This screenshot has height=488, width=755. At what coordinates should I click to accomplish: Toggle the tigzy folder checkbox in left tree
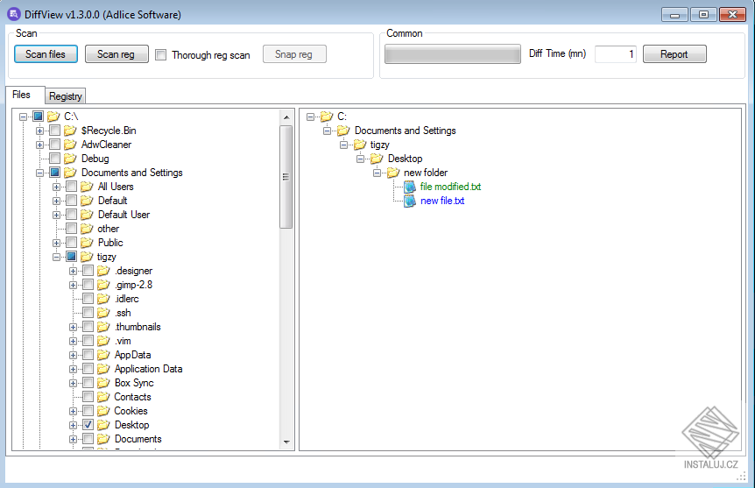pos(71,257)
